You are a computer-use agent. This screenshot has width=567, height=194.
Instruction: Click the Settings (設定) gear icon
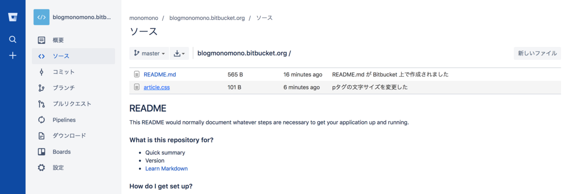(42, 168)
